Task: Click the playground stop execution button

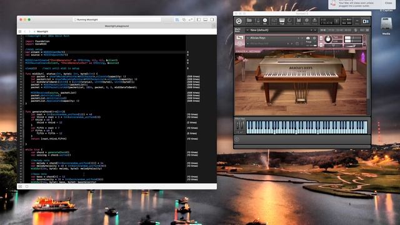Action: coord(27,186)
